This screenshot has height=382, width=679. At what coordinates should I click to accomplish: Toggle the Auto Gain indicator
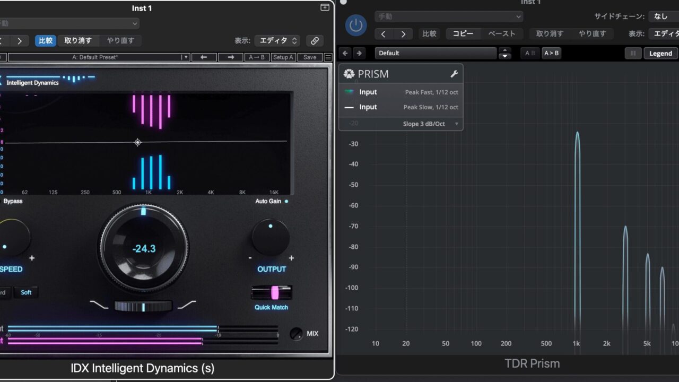[x=286, y=202]
